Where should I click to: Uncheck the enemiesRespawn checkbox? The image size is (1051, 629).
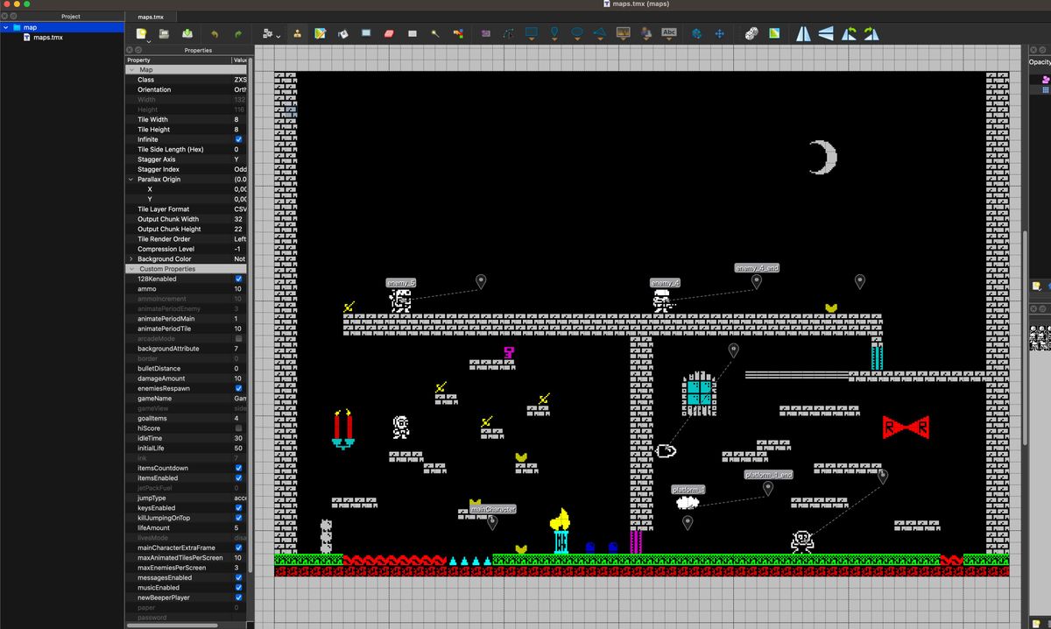point(238,388)
